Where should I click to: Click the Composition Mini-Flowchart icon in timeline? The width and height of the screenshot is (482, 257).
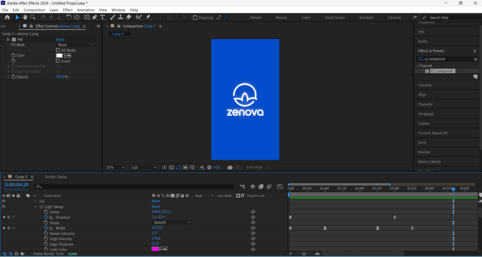[x=242, y=186]
